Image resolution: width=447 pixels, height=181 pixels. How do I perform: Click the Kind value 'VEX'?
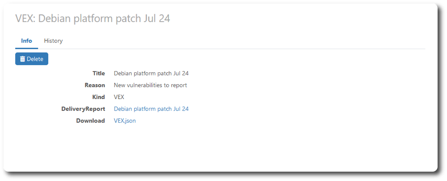[119, 97]
